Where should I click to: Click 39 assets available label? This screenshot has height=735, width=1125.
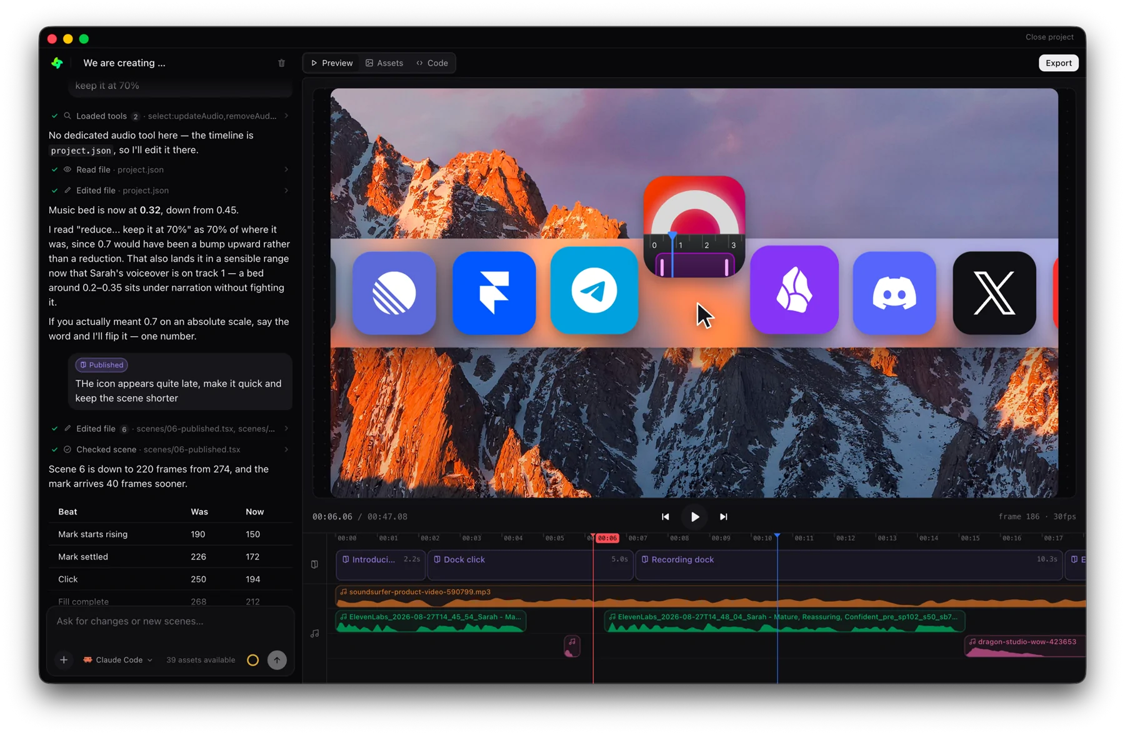[x=201, y=660]
